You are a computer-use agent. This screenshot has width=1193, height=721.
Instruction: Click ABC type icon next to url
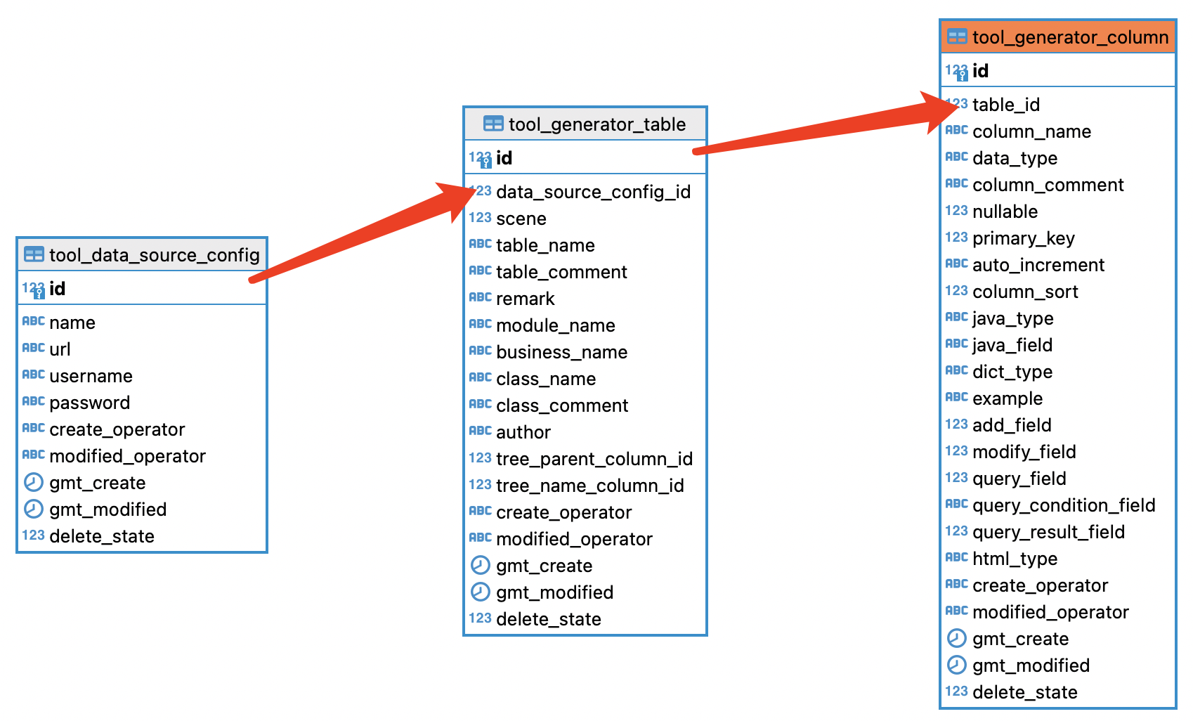[34, 348]
